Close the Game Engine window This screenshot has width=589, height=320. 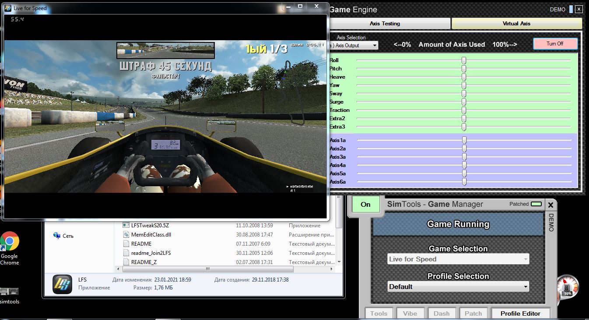(579, 9)
